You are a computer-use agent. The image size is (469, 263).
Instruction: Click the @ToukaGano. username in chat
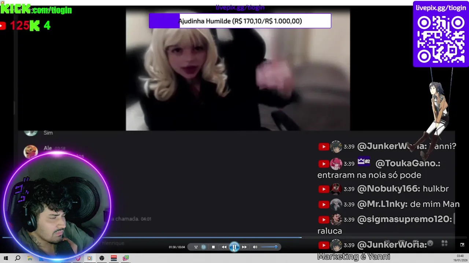tap(408, 163)
